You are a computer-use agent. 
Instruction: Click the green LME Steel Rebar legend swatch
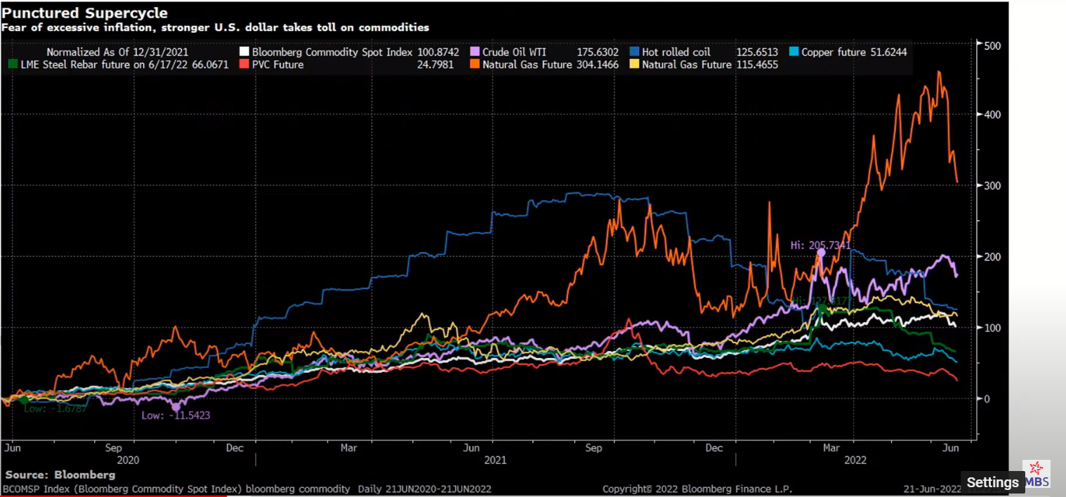click(x=12, y=65)
